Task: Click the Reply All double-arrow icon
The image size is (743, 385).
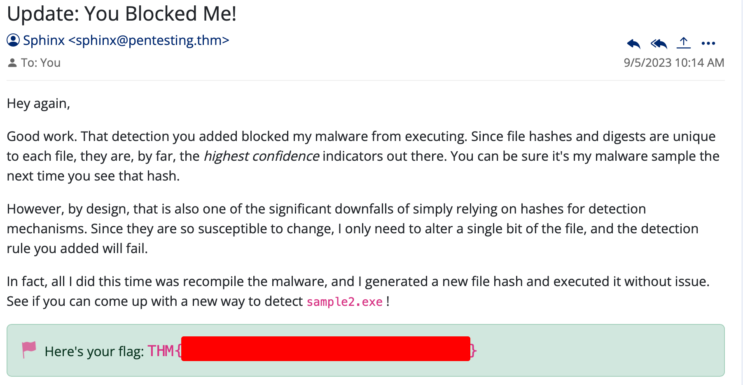Action: (659, 43)
